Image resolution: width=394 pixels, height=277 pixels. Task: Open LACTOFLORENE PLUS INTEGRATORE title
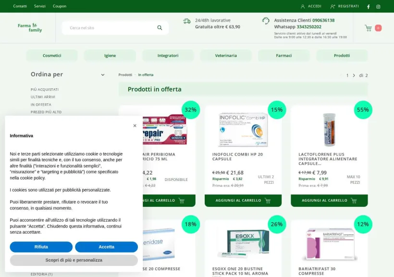(328, 159)
